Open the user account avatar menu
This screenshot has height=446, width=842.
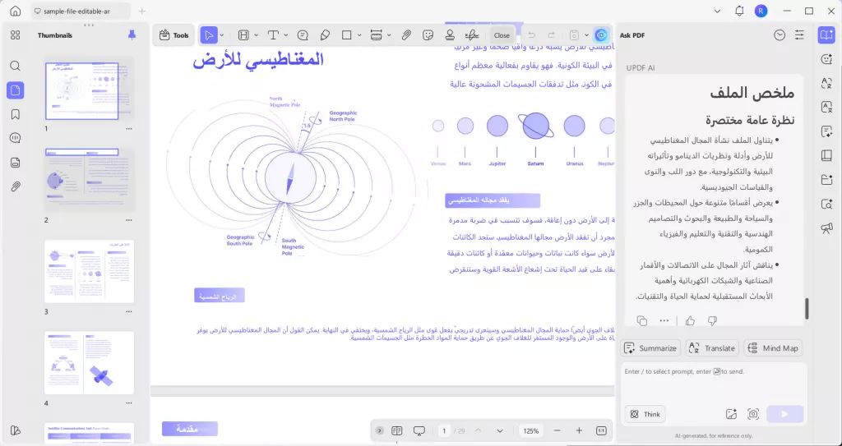pos(761,11)
